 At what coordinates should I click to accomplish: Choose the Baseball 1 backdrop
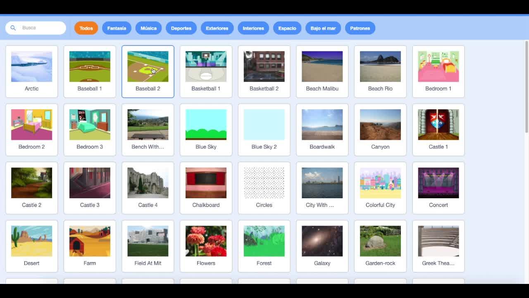point(90,72)
